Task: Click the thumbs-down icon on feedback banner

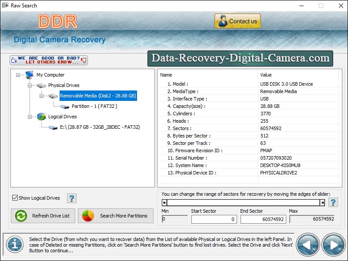Action: (x=84, y=60)
